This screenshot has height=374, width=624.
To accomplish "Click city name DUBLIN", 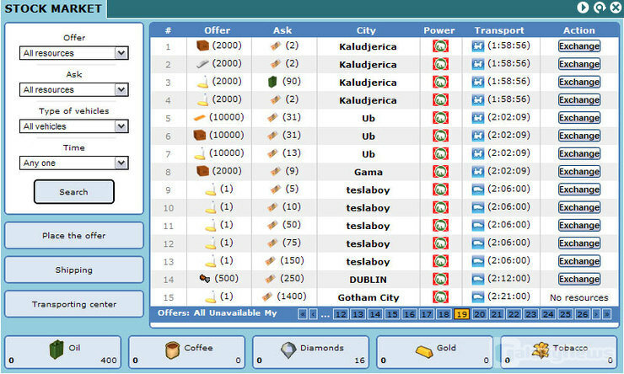I will tap(368, 280).
